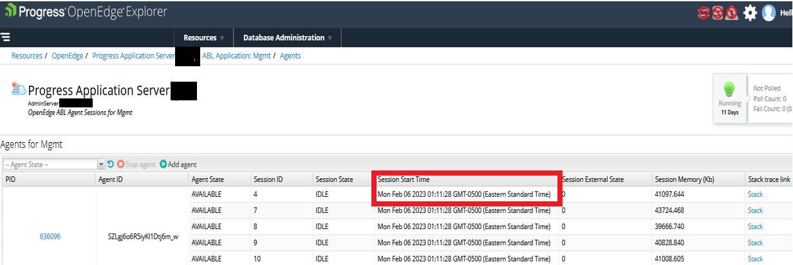Screen dimensions: 793x265
Task: Open Stack link for session 7
Action: coord(755,210)
